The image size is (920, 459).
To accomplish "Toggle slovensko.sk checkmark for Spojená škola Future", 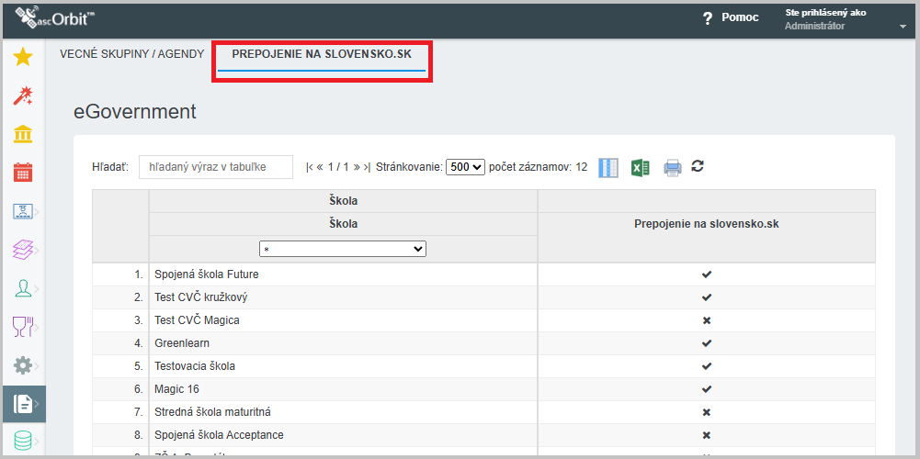I will 707,274.
